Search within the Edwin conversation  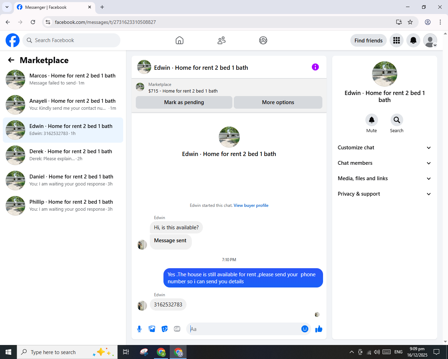pos(397,120)
